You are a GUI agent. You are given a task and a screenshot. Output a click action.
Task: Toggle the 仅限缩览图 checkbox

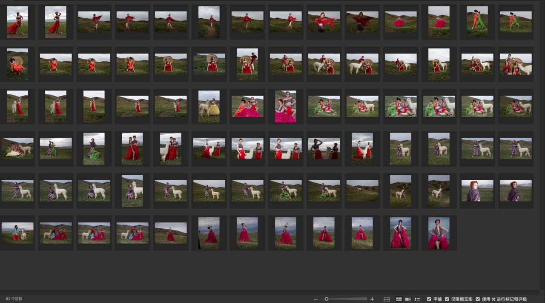(x=447, y=299)
